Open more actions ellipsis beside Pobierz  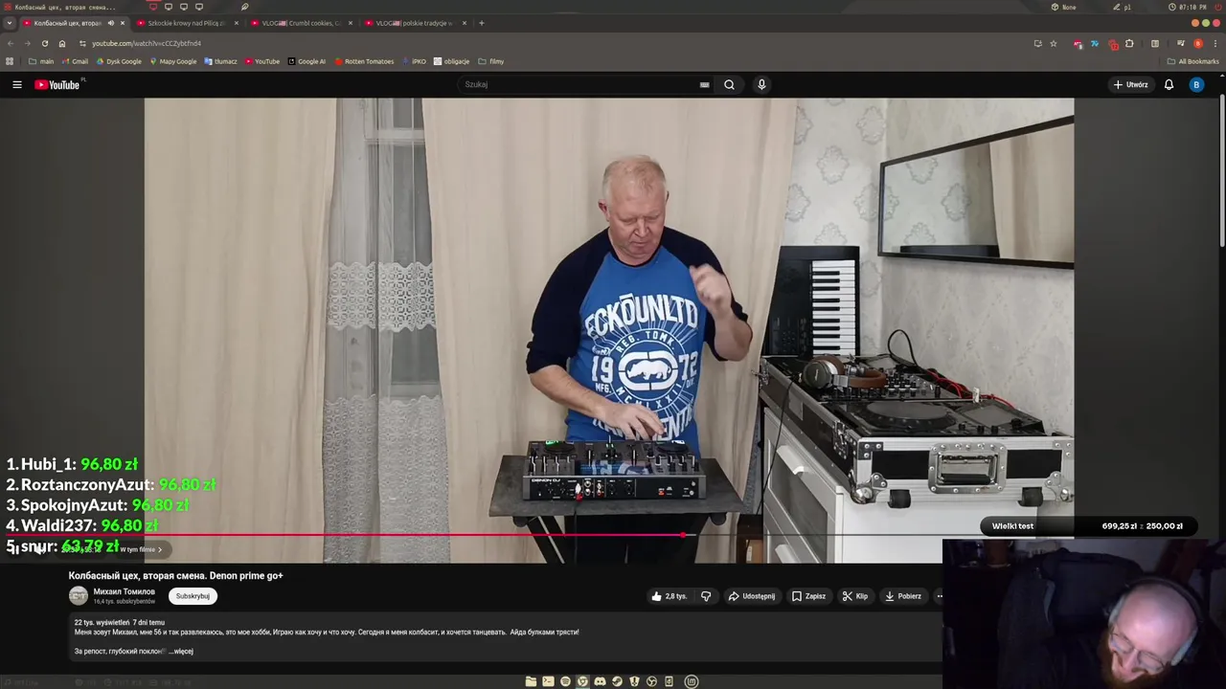point(940,596)
